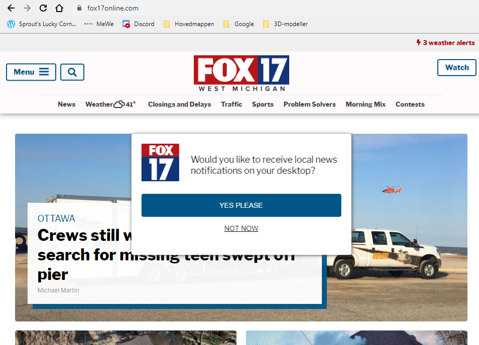
Task: Open the Menu hamburger button
Action: click(x=31, y=72)
